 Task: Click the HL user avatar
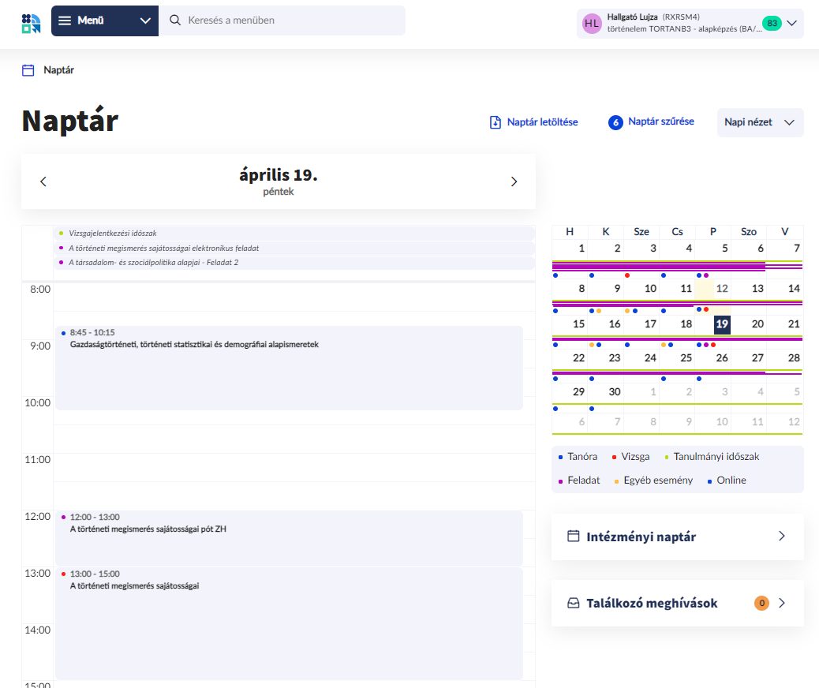pos(591,24)
